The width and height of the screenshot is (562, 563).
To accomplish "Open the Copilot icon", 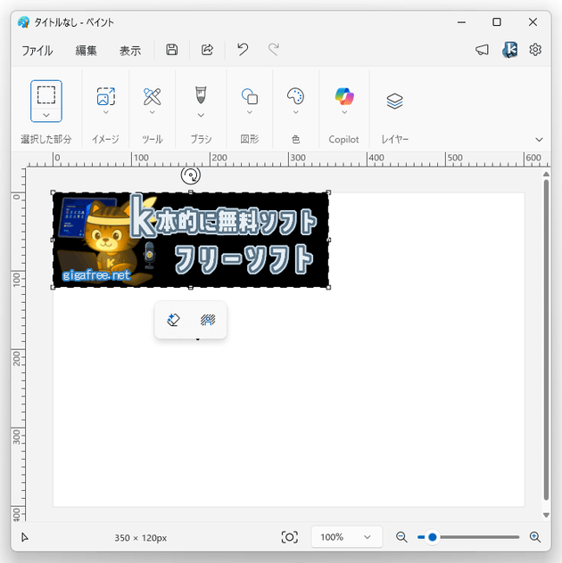I will [344, 96].
